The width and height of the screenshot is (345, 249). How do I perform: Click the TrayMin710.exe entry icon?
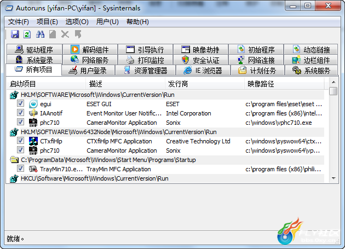(x=33, y=169)
